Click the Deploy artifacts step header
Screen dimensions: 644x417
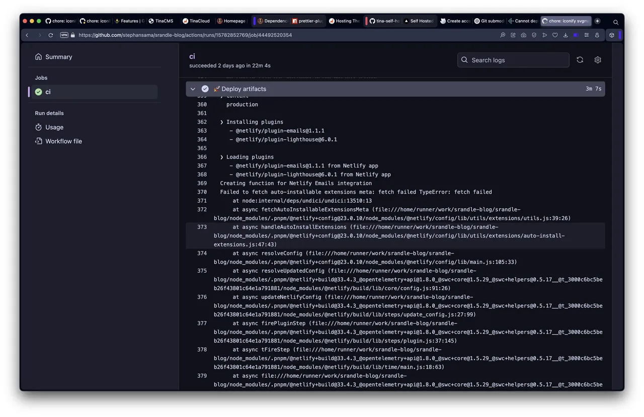[x=395, y=89]
